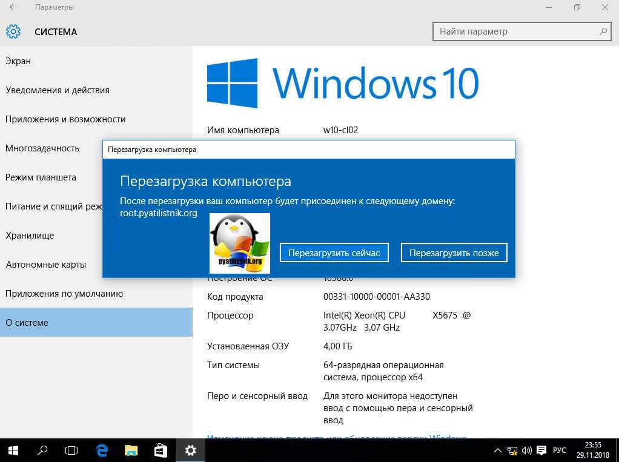This screenshot has height=462, width=619.
Task: Click the "Найти параметр" search field
Action: coord(515,31)
